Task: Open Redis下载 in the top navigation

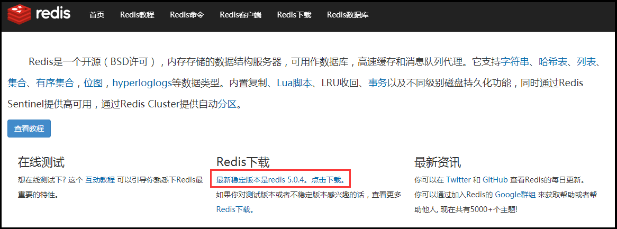Action: (x=294, y=15)
